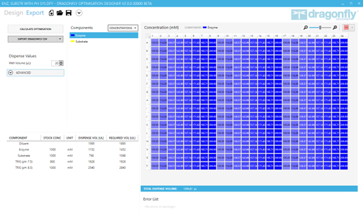
Task: Click dispense volume 2540 cell
Action: click(x=91, y=168)
